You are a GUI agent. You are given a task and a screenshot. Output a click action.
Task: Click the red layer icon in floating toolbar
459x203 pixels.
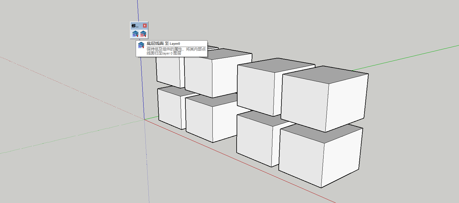point(143,34)
